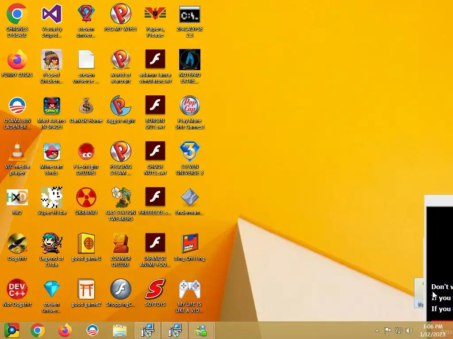The height and width of the screenshot is (339, 453).
Task: Open the Action Center flag in the tray
Action: [x=388, y=330]
